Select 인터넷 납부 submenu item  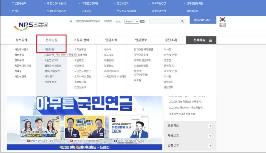pyautogui.click(x=50, y=82)
